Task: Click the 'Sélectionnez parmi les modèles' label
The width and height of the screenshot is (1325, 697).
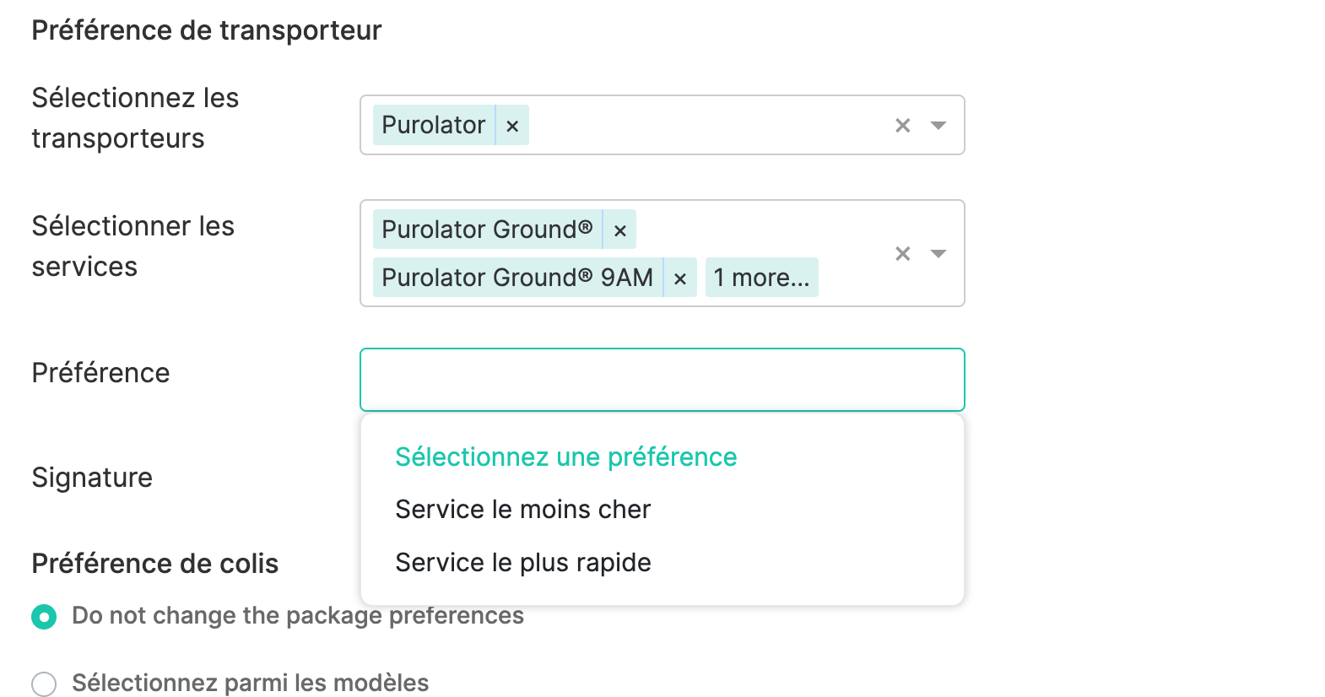Action: point(250,683)
